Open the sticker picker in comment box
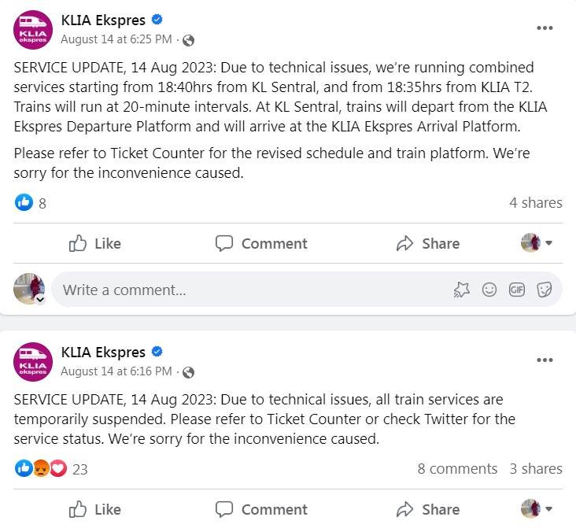576x528 pixels. [544, 290]
